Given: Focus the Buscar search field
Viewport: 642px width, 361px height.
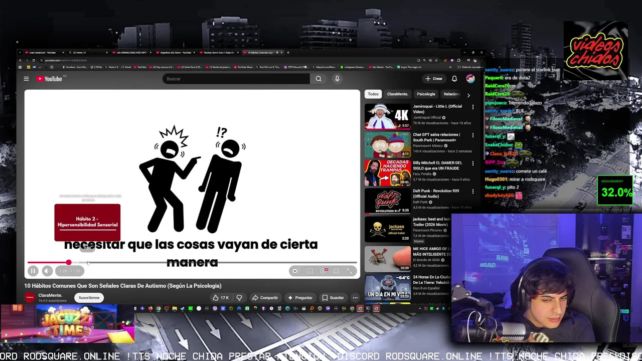Looking at the screenshot, I should [236, 79].
